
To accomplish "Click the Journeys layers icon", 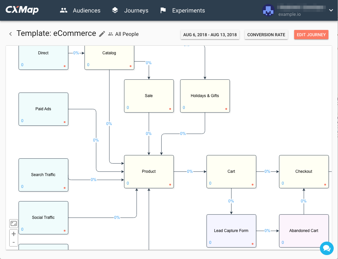I will pyautogui.click(x=115, y=10).
